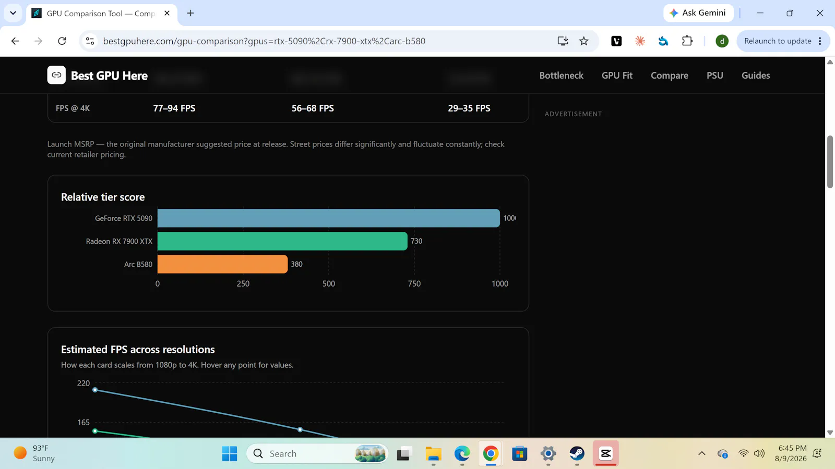Open Settings from the taskbar
Screen dimensions: 835x469
pyautogui.click(x=548, y=454)
